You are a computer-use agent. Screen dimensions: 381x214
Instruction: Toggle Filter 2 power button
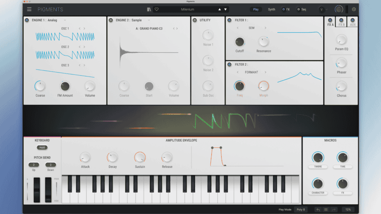229,64
